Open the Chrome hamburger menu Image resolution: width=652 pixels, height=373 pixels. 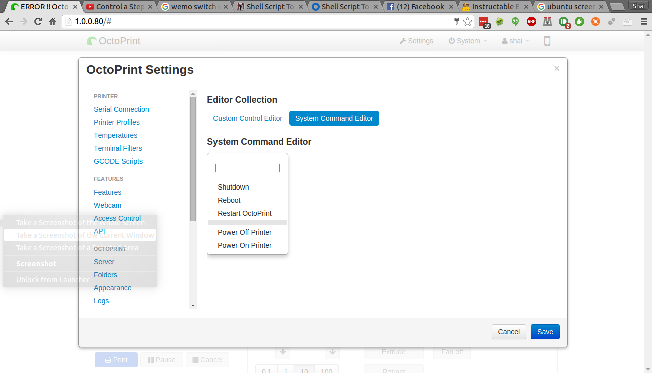644,22
